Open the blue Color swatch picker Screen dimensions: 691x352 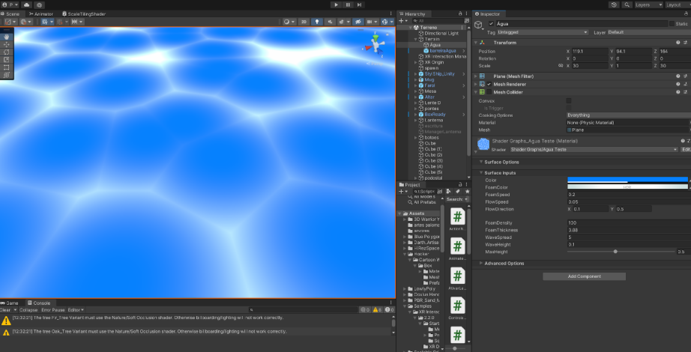click(627, 180)
